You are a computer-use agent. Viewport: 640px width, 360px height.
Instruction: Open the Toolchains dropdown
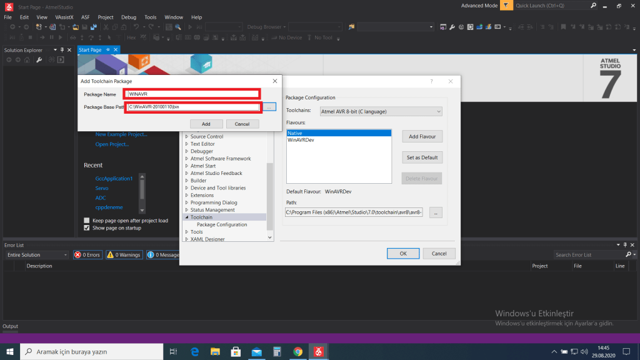[380, 111]
